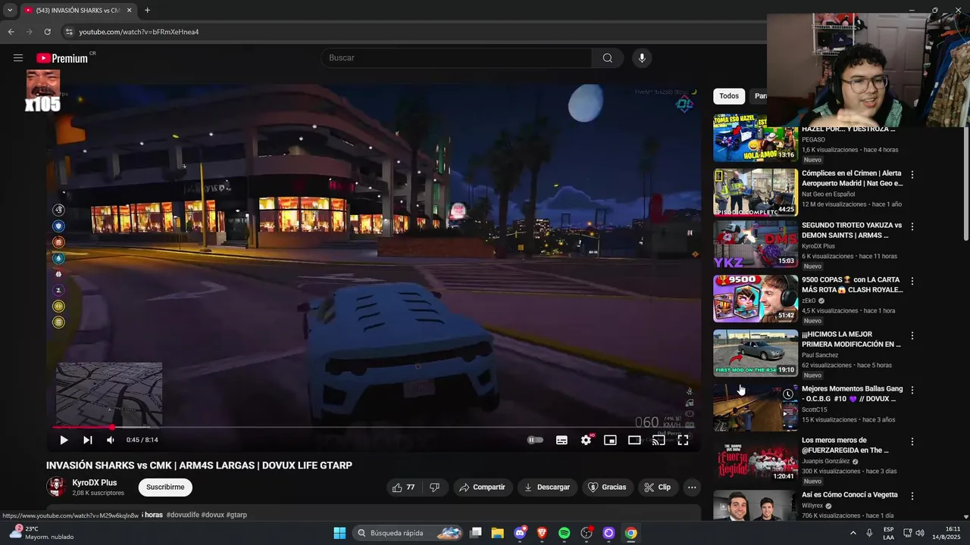The image size is (970, 545).
Task: Enable miniplayer mode
Action: coord(610,440)
